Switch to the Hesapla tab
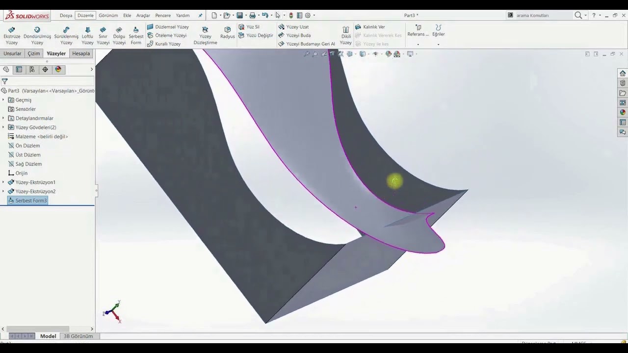The width and height of the screenshot is (628, 353). (81, 53)
